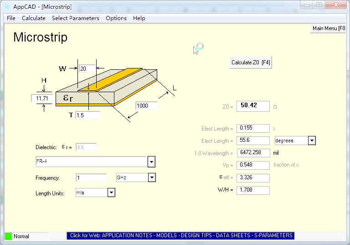
Task: Click the Z0 result field showing 50.42
Action: coord(253,106)
